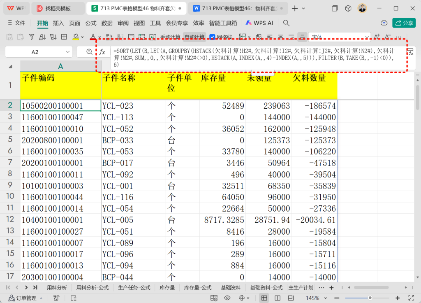Zoom in with the plus button

point(398,298)
